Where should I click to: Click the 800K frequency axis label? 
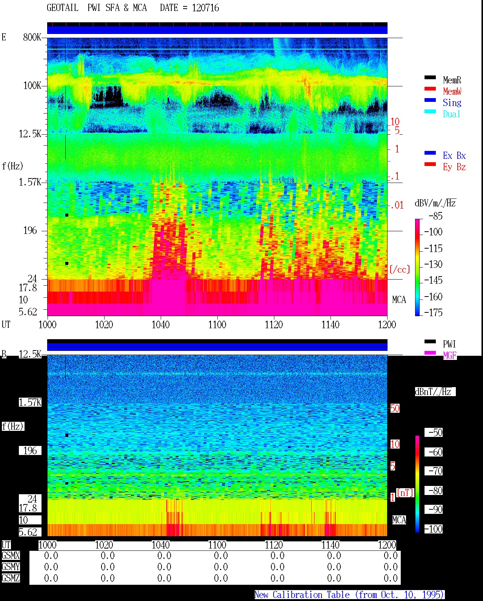[x=32, y=37]
